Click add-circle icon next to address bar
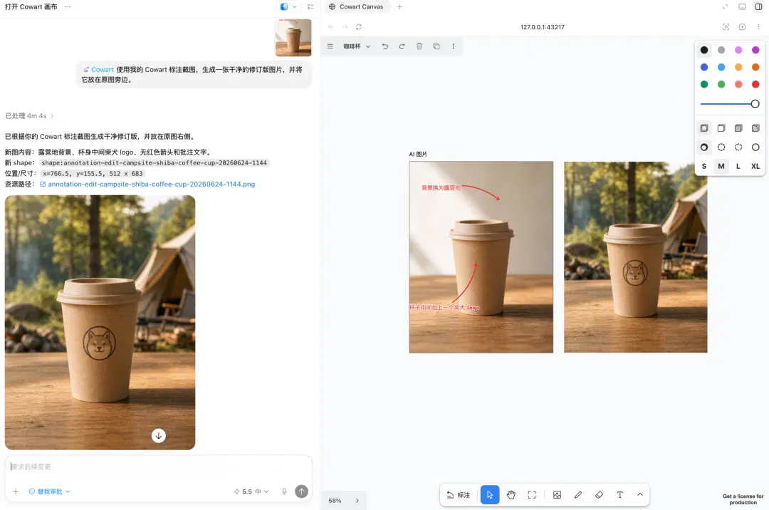This screenshot has height=510, width=769. point(742,27)
